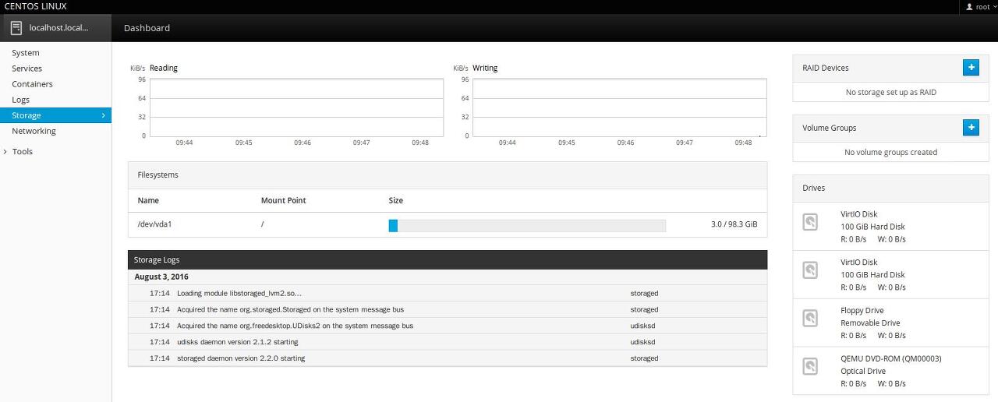The height and width of the screenshot is (402, 998).
Task: Select the QEMU DVD-ROM drive icon
Action: pos(810,366)
